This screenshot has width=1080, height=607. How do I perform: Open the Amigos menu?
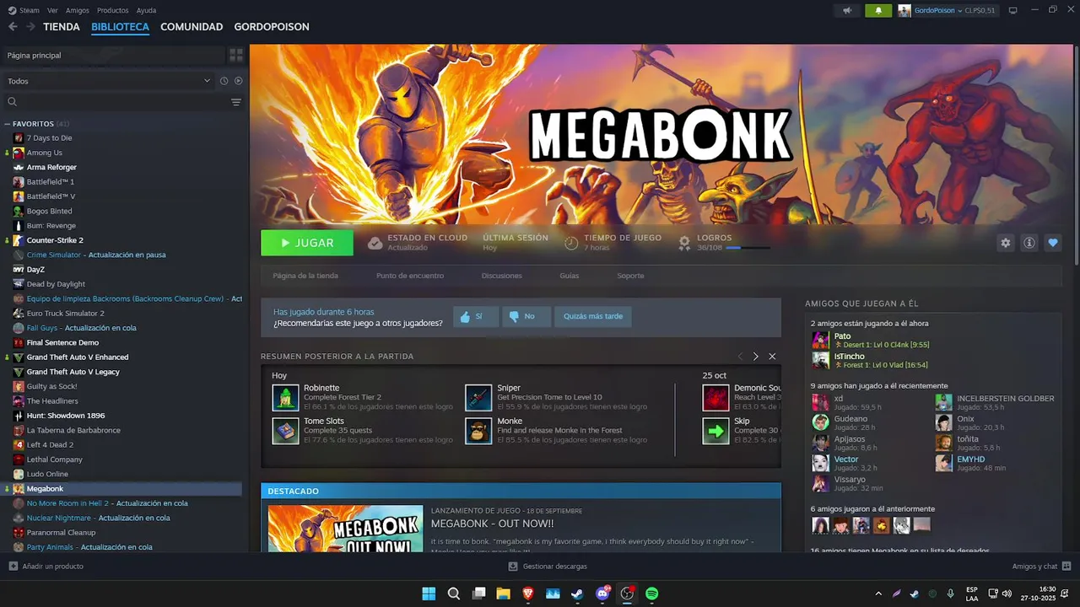[78, 10]
